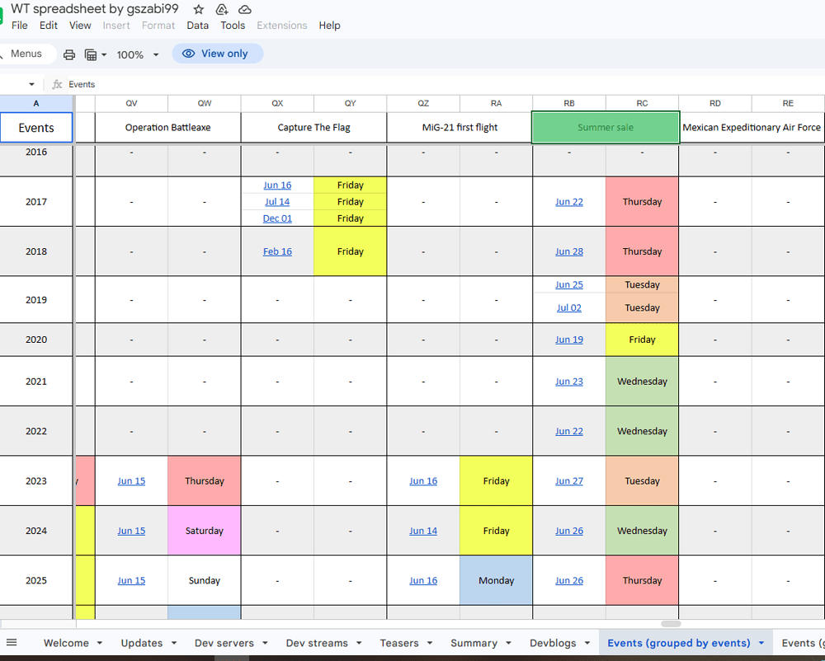Screen dimensions: 825x661
Task: Open the Jun 16 link in 2017 row
Action: [277, 185]
